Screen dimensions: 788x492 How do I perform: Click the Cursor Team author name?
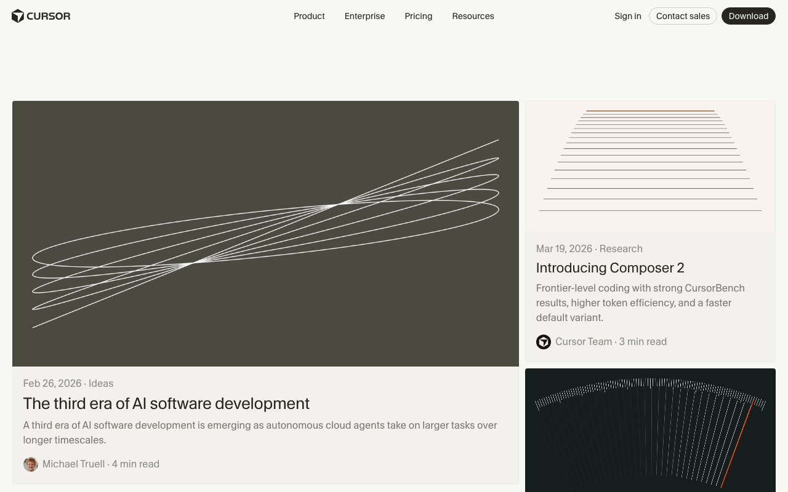(584, 342)
